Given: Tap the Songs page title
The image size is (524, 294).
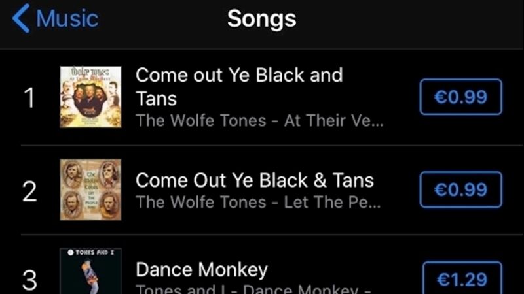Looking at the screenshot, I should coord(261,19).
